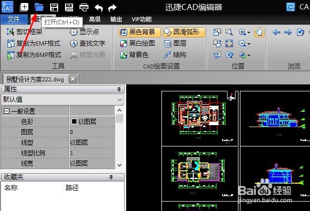Switch to the 输出 output tab

tap(116, 19)
